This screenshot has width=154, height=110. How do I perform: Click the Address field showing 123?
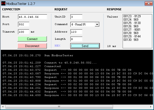76,32
